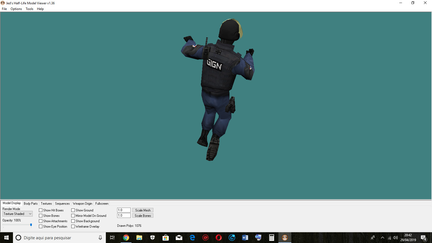Enable the Show Ground checkbox
This screenshot has height=243, width=432.
click(73, 210)
